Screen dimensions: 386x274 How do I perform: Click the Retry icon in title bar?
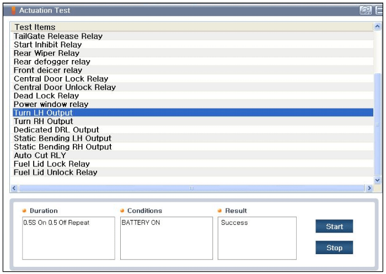(x=365, y=10)
